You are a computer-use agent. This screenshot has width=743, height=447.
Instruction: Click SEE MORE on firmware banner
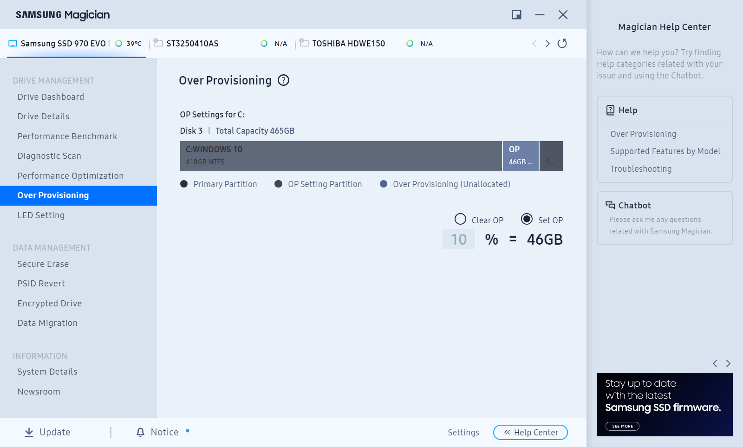point(622,426)
